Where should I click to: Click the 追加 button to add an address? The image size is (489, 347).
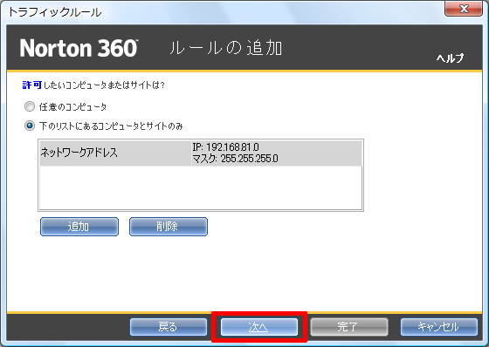pos(79,227)
